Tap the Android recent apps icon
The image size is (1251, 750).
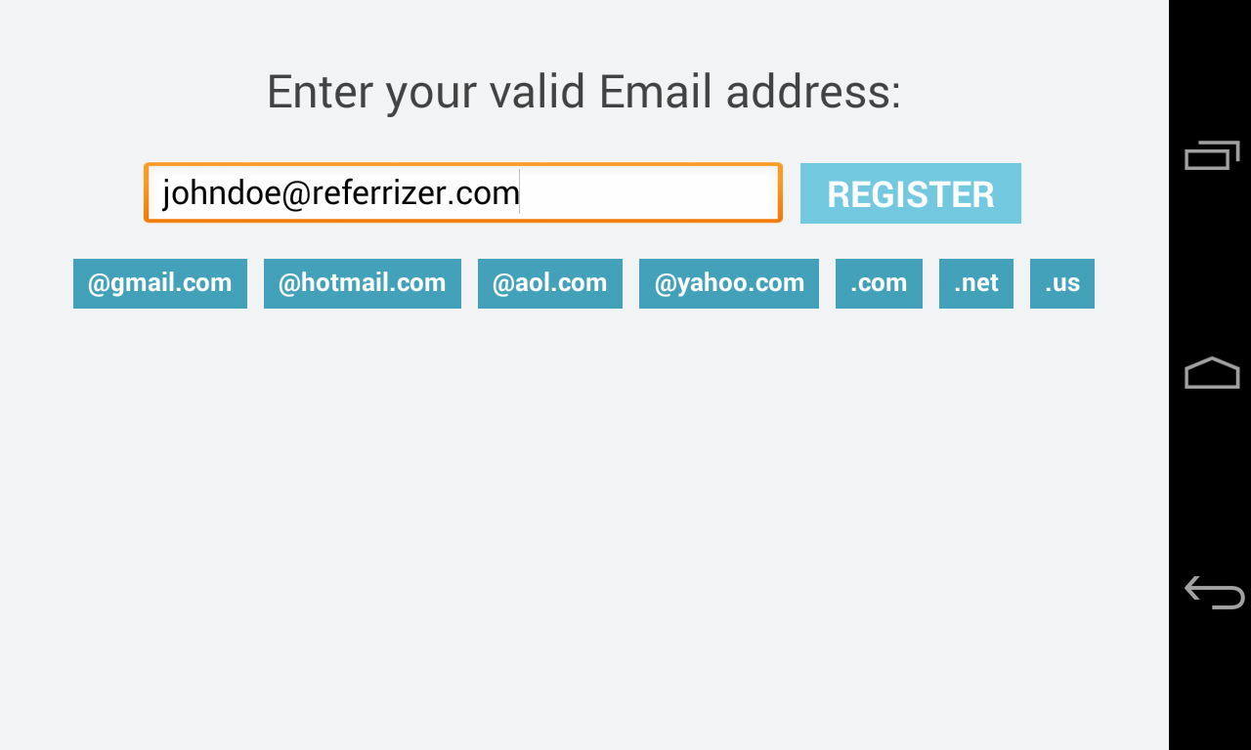(1212, 155)
